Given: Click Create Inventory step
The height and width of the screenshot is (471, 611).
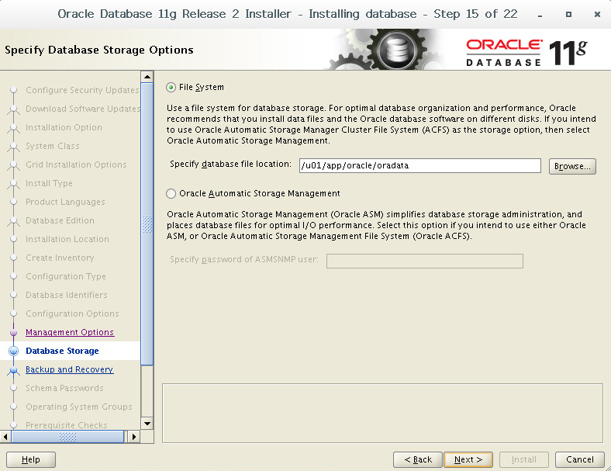Looking at the screenshot, I should tap(60, 258).
